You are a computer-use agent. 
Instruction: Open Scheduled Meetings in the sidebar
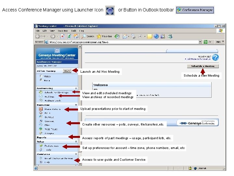[57, 93]
